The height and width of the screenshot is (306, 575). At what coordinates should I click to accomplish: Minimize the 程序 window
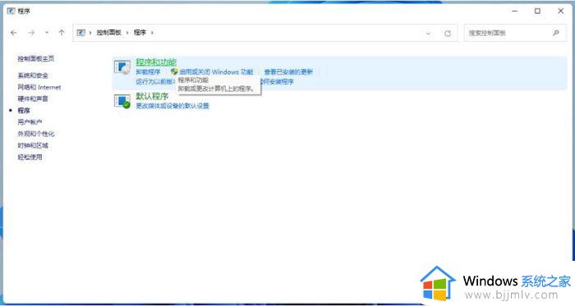point(515,11)
